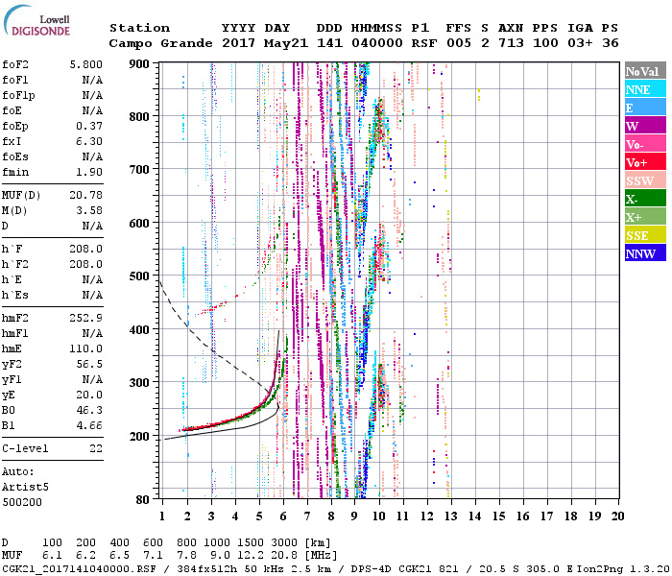Click the B1 value 4.66
Image resolution: width=672 pixels, height=576 pixels.
click(x=89, y=426)
